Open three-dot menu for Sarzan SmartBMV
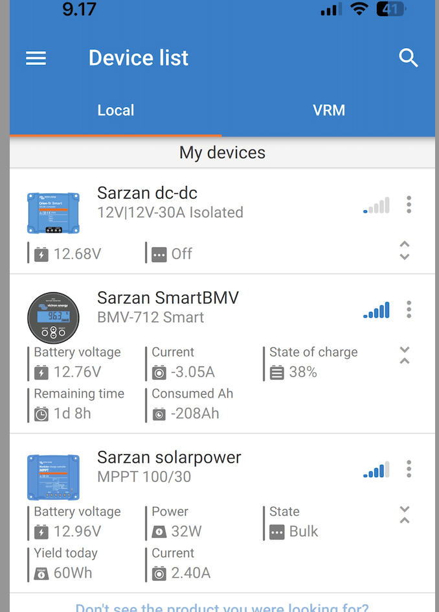The height and width of the screenshot is (612, 439). (x=409, y=309)
